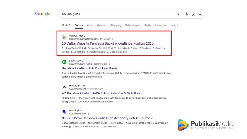
Task: Click the Publikasi Media site favicon
Action: click(64, 37)
